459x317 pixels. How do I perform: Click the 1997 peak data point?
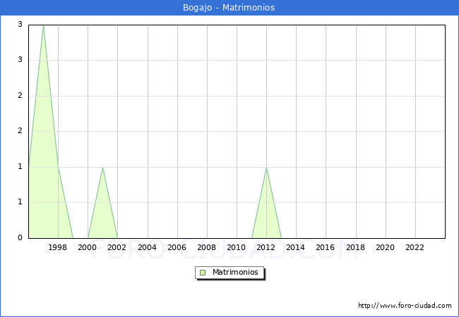[43, 25]
